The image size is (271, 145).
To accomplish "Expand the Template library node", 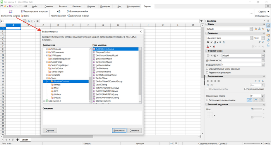I will [x=47, y=75].
